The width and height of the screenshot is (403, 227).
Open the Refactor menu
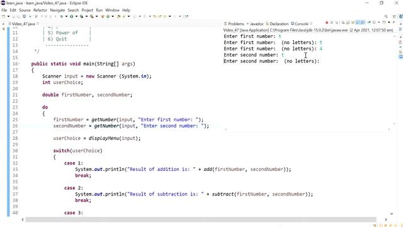click(x=40, y=10)
